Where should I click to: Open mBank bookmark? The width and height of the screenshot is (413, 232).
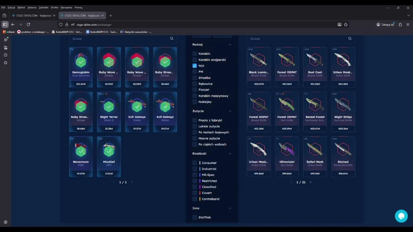click(x=9, y=32)
